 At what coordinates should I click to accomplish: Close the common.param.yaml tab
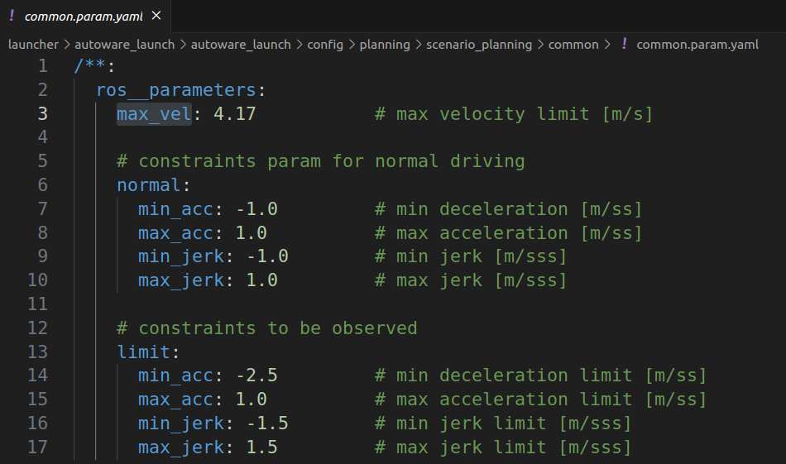coord(156,16)
